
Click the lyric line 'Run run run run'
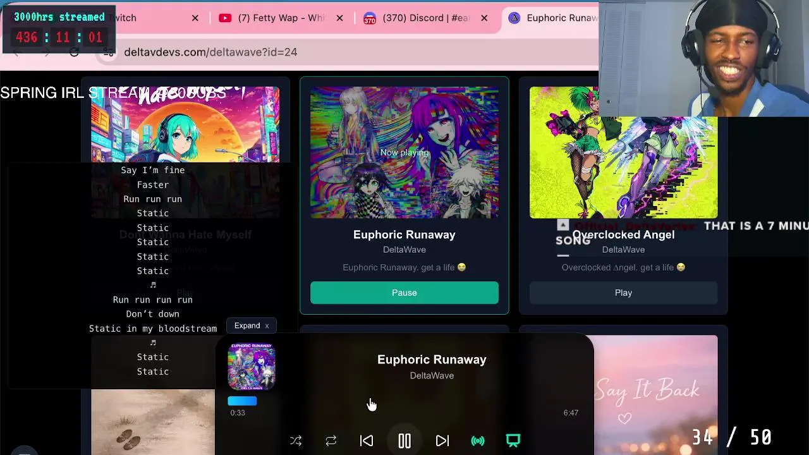153,300
